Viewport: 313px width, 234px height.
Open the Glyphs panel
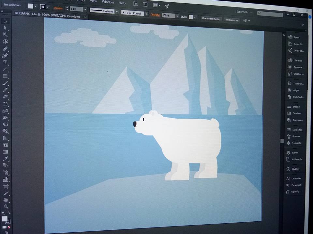pyautogui.click(x=293, y=169)
